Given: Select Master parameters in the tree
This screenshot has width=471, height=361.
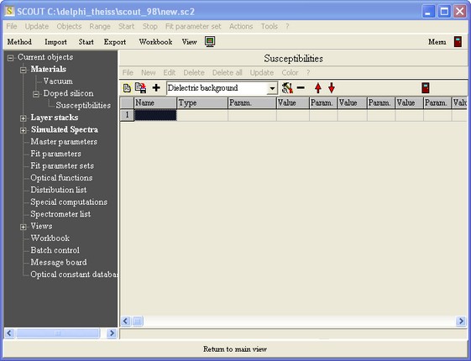Looking at the screenshot, I should 64,141.
